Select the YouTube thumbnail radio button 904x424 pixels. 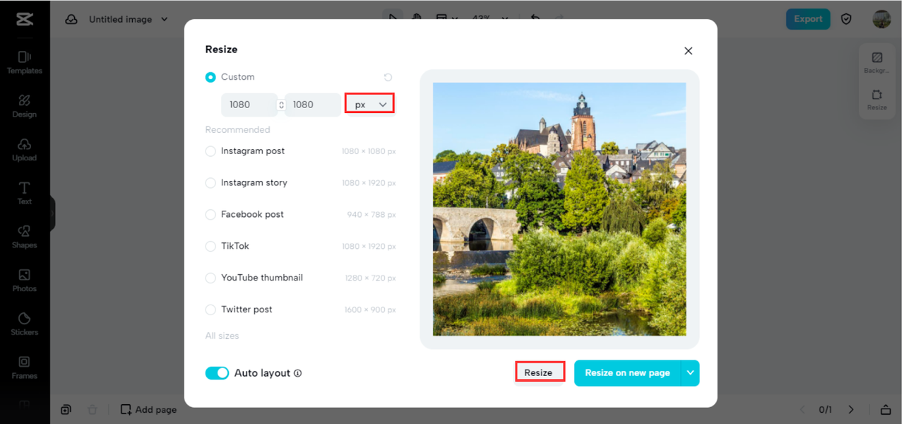(210, 278)
